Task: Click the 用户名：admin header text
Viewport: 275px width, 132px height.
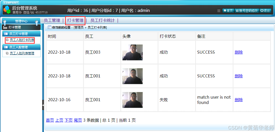Action: point(135,11)
